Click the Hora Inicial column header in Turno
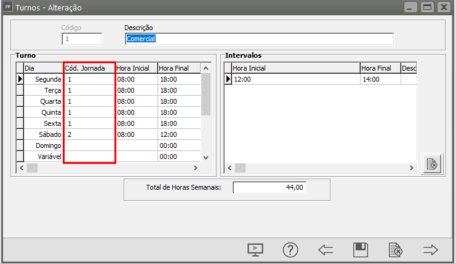The width and height of the screenshot is (456, 264). click(x=136, y=68)
